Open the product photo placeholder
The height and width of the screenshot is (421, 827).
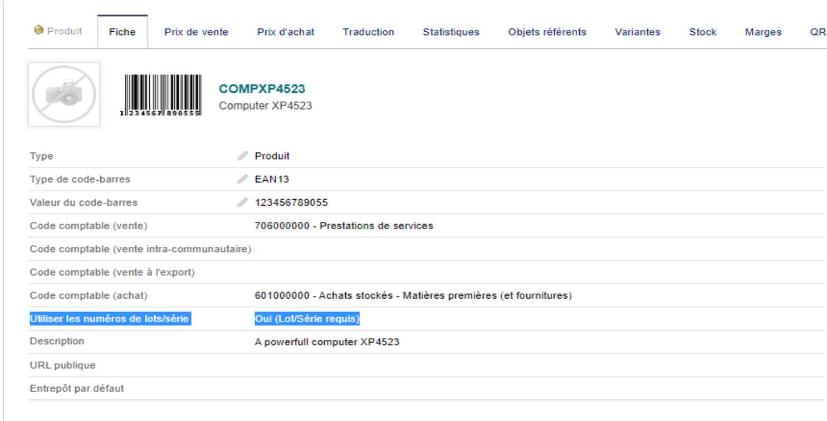[64, 94]
